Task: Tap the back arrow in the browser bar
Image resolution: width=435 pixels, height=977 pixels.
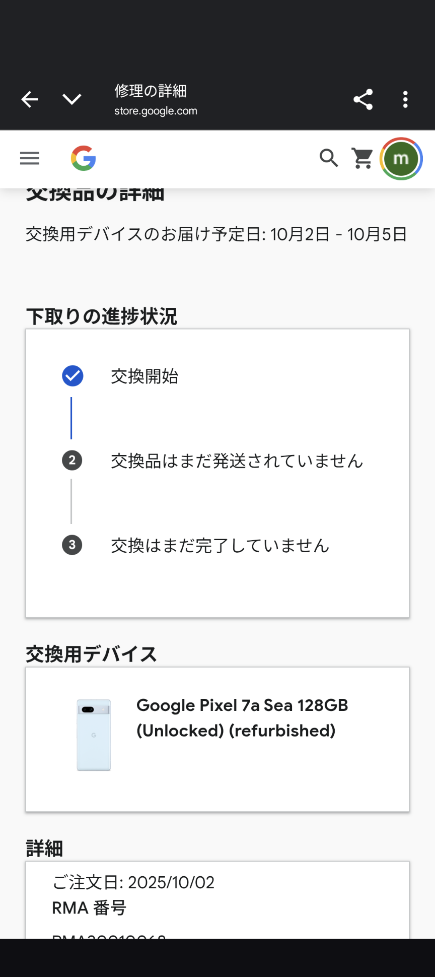Action: (30, 99)
